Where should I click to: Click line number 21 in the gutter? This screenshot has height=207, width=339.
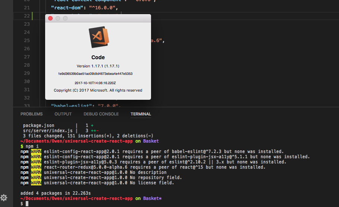pos(27,8)
